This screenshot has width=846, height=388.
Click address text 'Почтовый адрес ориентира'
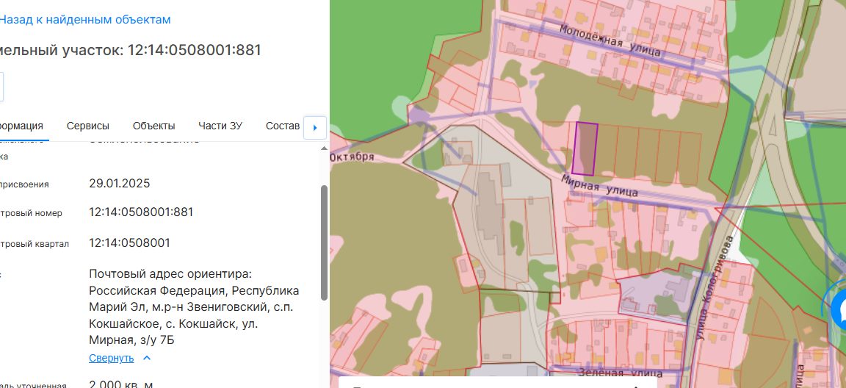pos(170,274)
